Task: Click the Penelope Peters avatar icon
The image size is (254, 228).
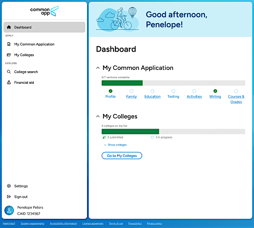Action: pos(9,211)
